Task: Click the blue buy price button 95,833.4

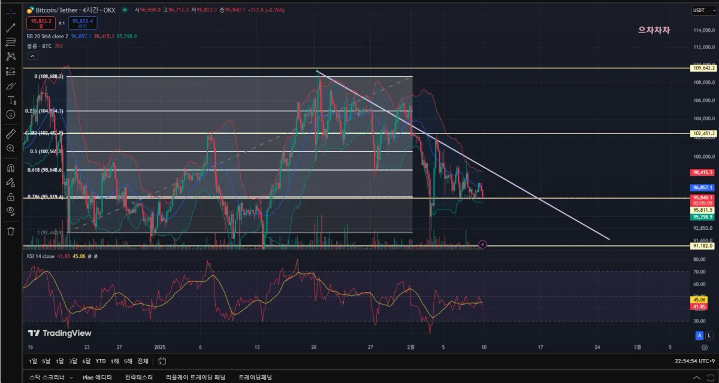Action: pyautogui.click(x=83, y=23)
